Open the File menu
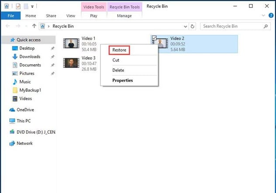Screen dimensions: 276x193 11,16
